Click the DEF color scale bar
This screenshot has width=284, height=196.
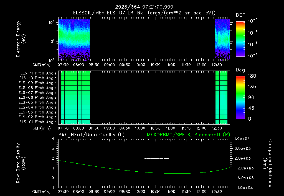tap(240, 39)
